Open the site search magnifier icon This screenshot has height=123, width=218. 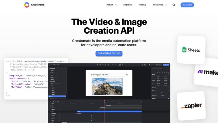(174, 5)
